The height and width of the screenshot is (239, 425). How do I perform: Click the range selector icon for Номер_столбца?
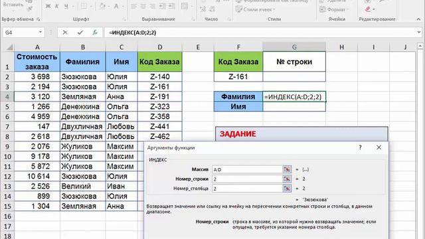point(287,189)
